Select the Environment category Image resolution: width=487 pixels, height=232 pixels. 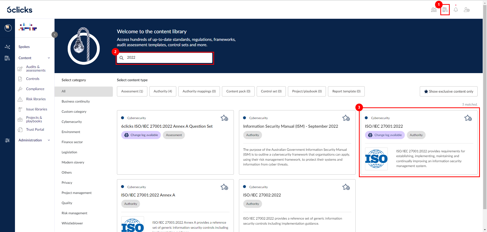tap(71, 132)
